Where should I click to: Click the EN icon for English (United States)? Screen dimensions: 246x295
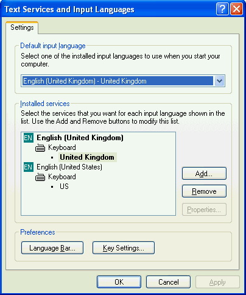29,167
